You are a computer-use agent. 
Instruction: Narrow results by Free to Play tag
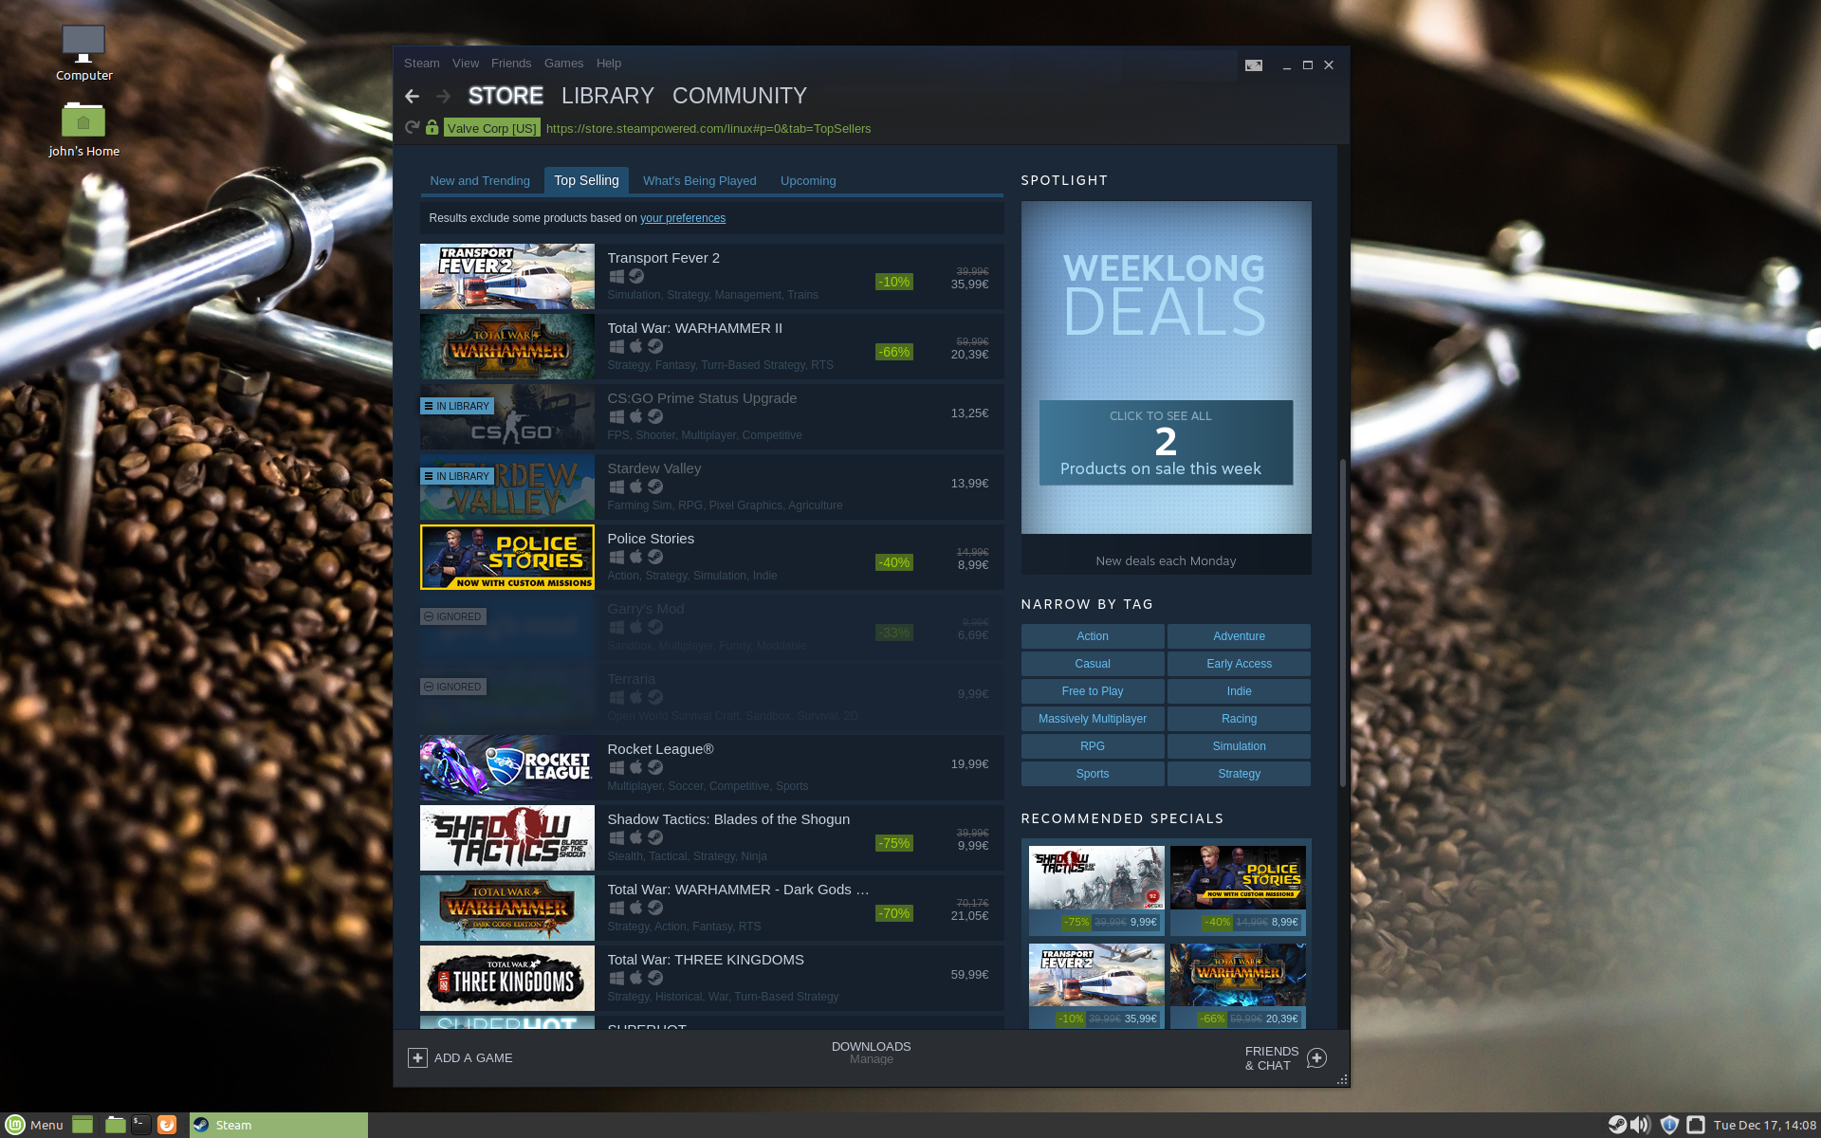(1093, 691)
